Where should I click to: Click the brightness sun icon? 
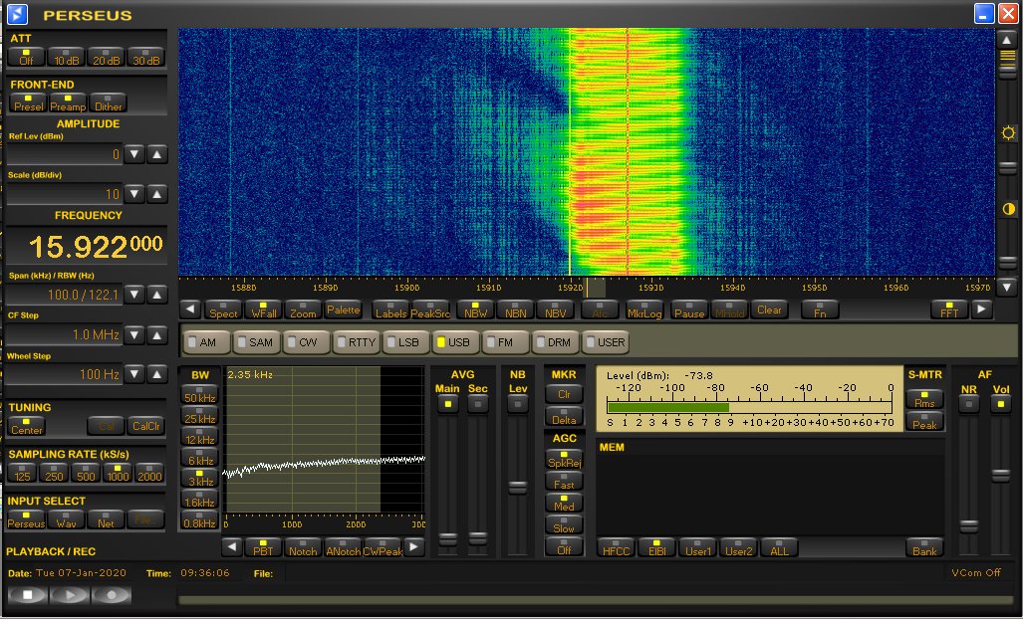click(x=1008, y=133)
